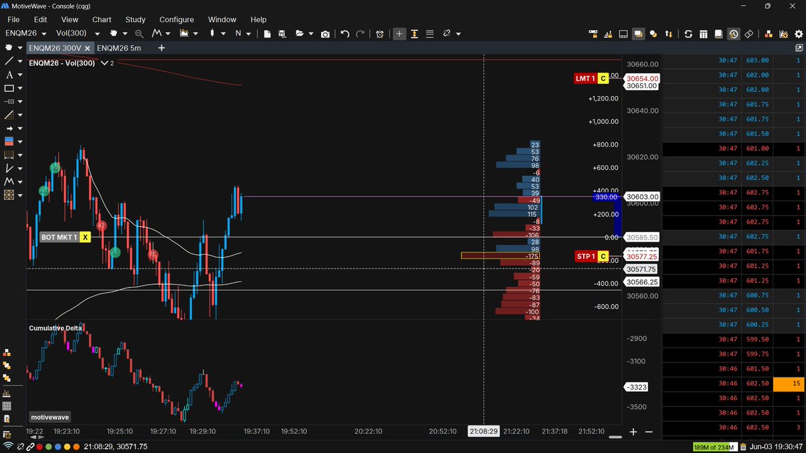This screenshot has width=806, height=453.
Task: Open the settings gear icon
Action: click(799, 34)
